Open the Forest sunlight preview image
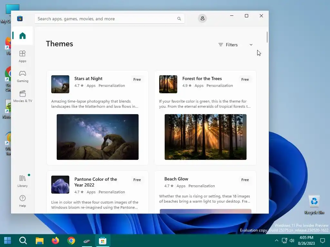 (205, 137)
